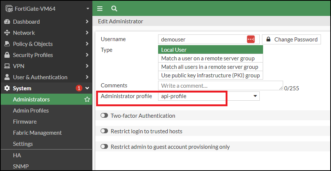Viewport: 331px width, 171px height.
Task: Click the search magnifier icon
Action: click(114, 9)
